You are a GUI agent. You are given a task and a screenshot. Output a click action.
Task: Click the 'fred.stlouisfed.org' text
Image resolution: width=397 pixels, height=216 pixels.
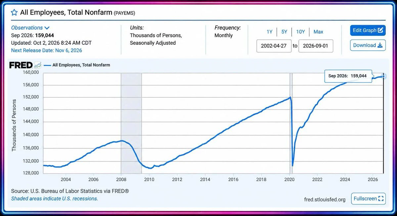tap(325, 199)
